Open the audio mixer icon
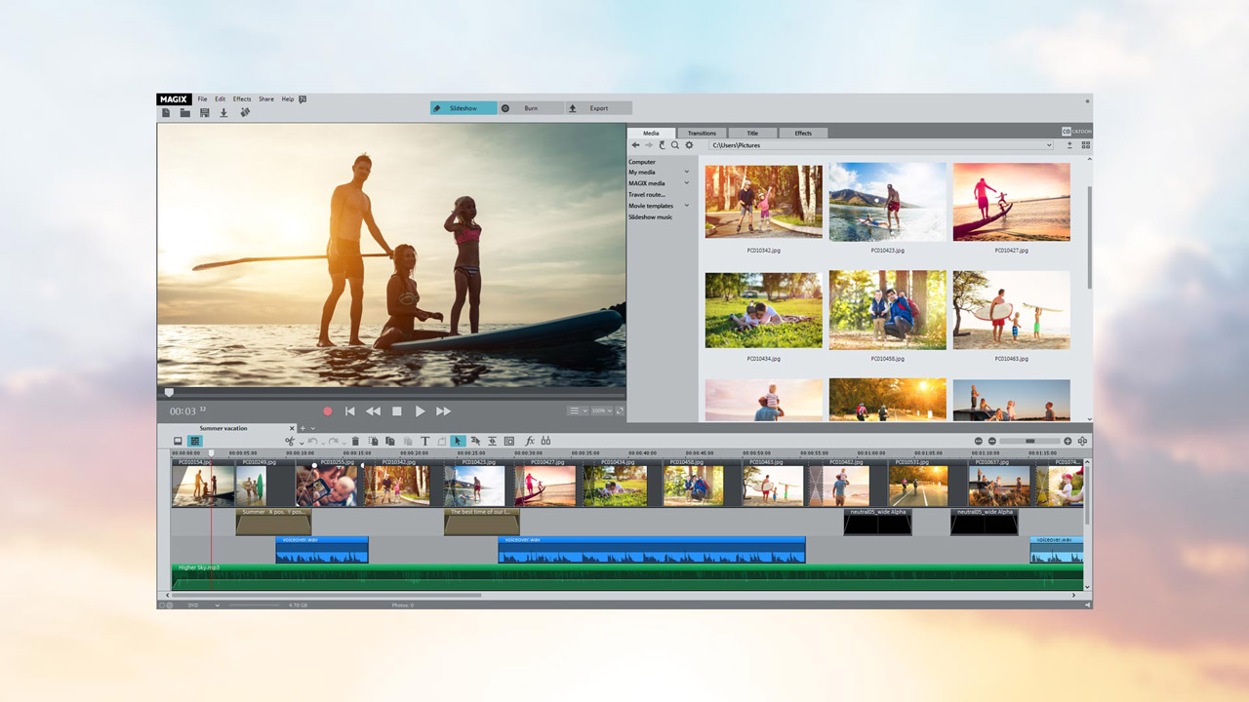Screen dimensions: 1249x702 (x=545, y=442)
